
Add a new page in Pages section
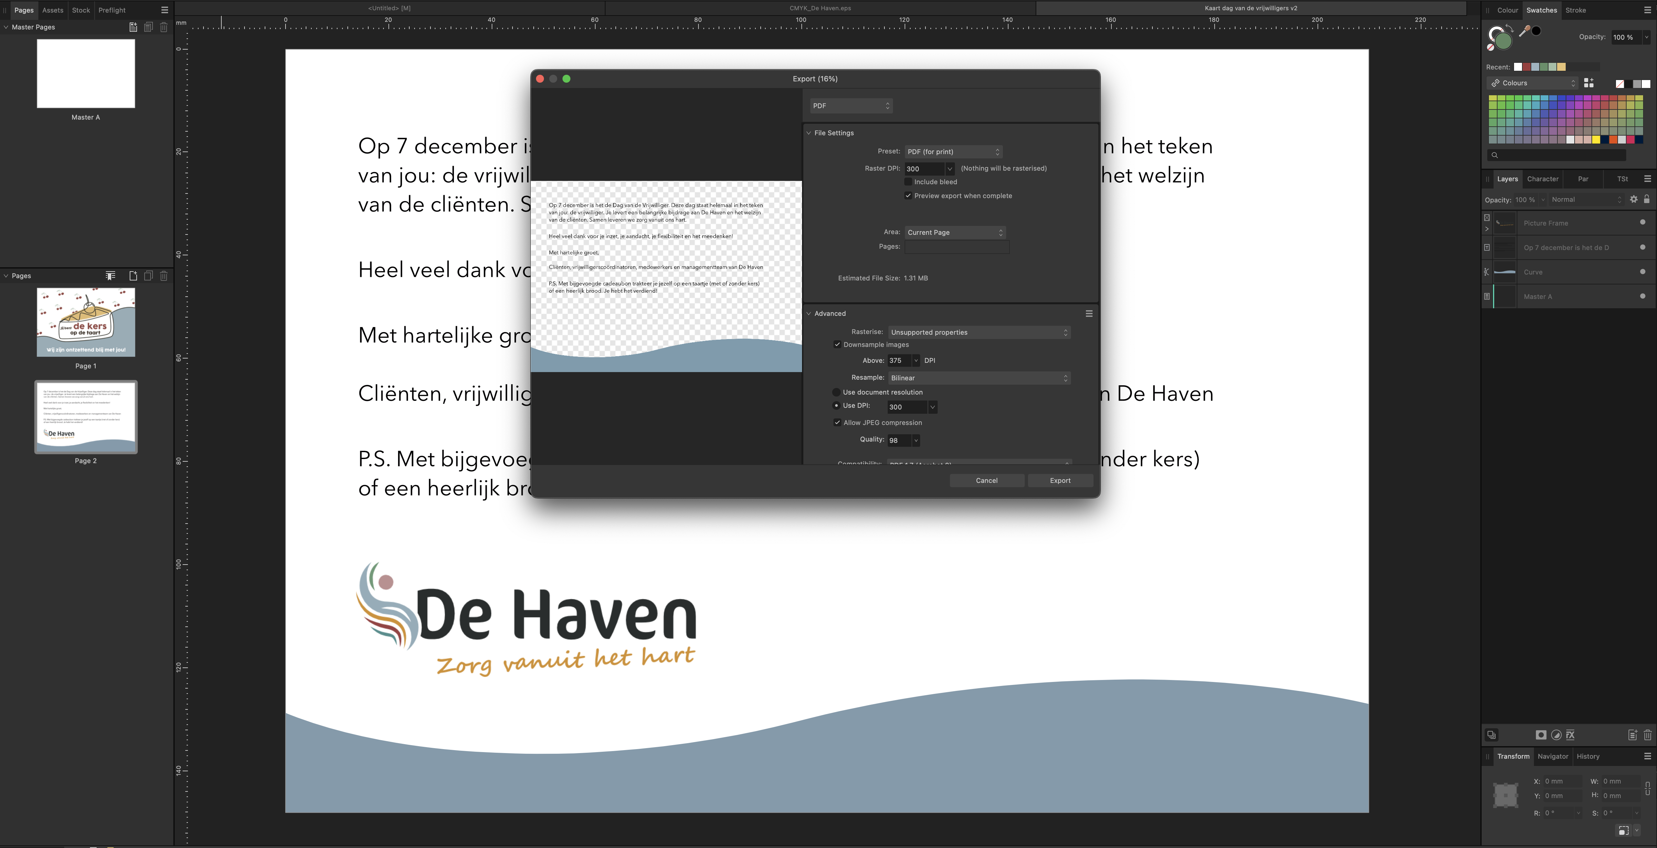(133, 276)
